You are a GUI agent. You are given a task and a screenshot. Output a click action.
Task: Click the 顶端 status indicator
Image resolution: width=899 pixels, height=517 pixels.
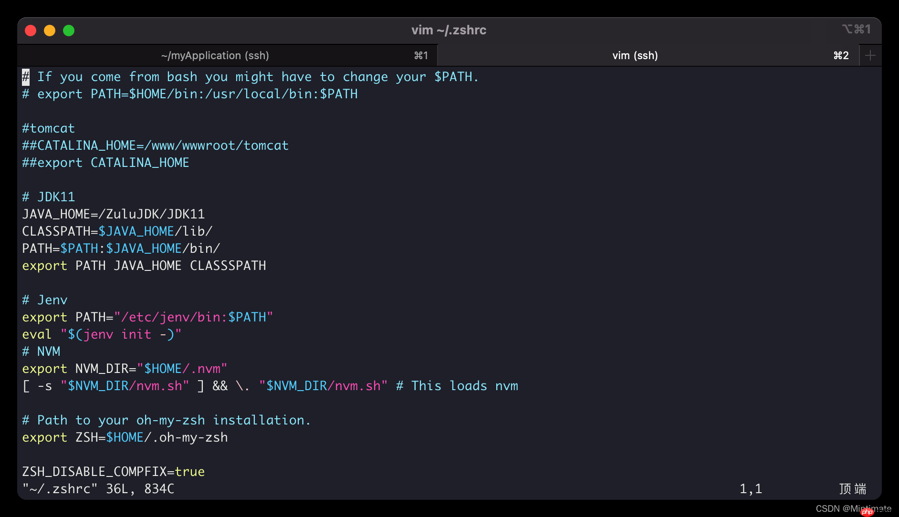(x=852, y=488)
